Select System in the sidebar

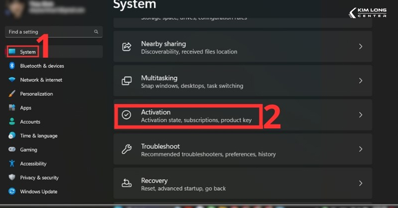pos(28,52)
